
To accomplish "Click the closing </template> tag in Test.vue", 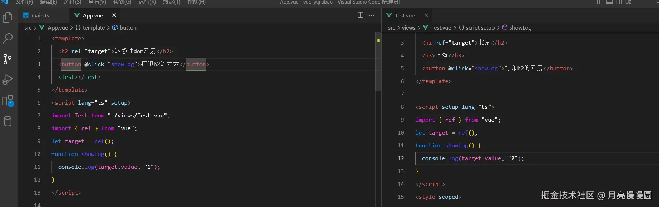I will 433,81.
